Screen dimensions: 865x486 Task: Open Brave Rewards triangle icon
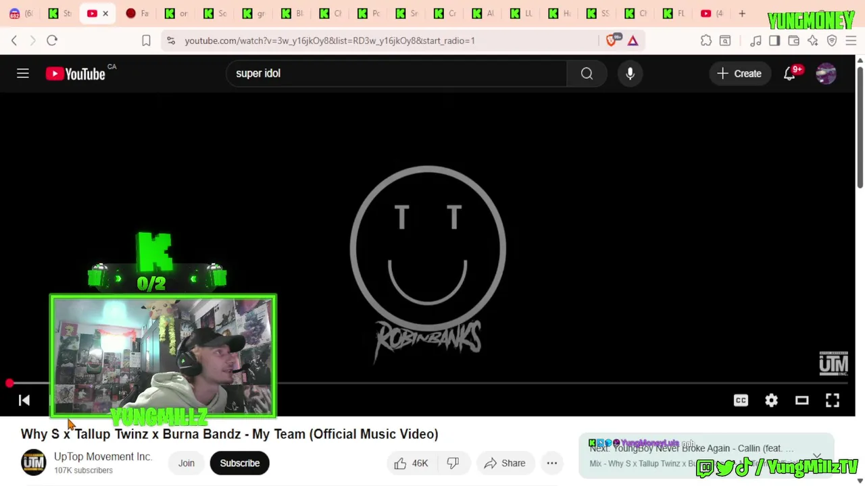point(633,40)
